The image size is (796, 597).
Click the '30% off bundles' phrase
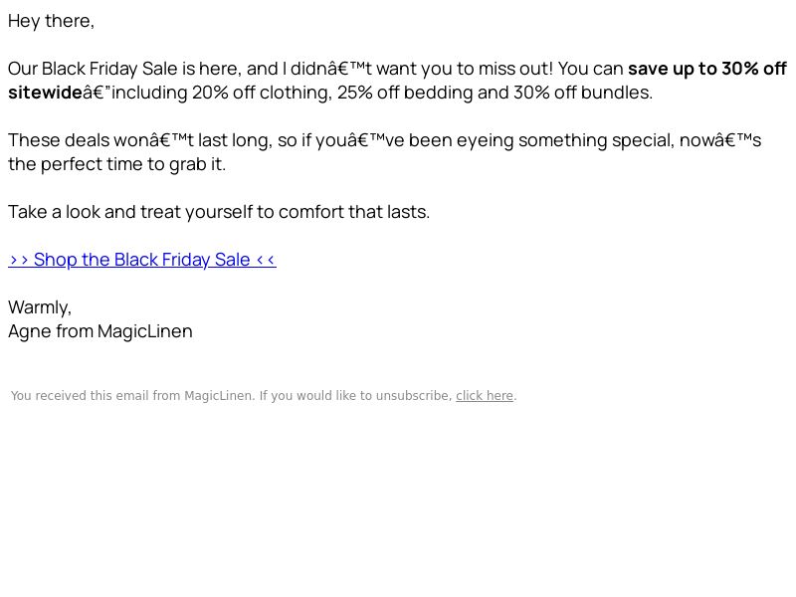coord(582,93)
